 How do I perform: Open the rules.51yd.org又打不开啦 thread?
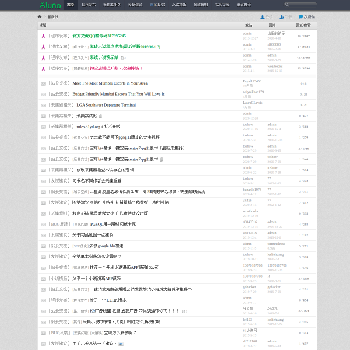[x=99, y=127]
